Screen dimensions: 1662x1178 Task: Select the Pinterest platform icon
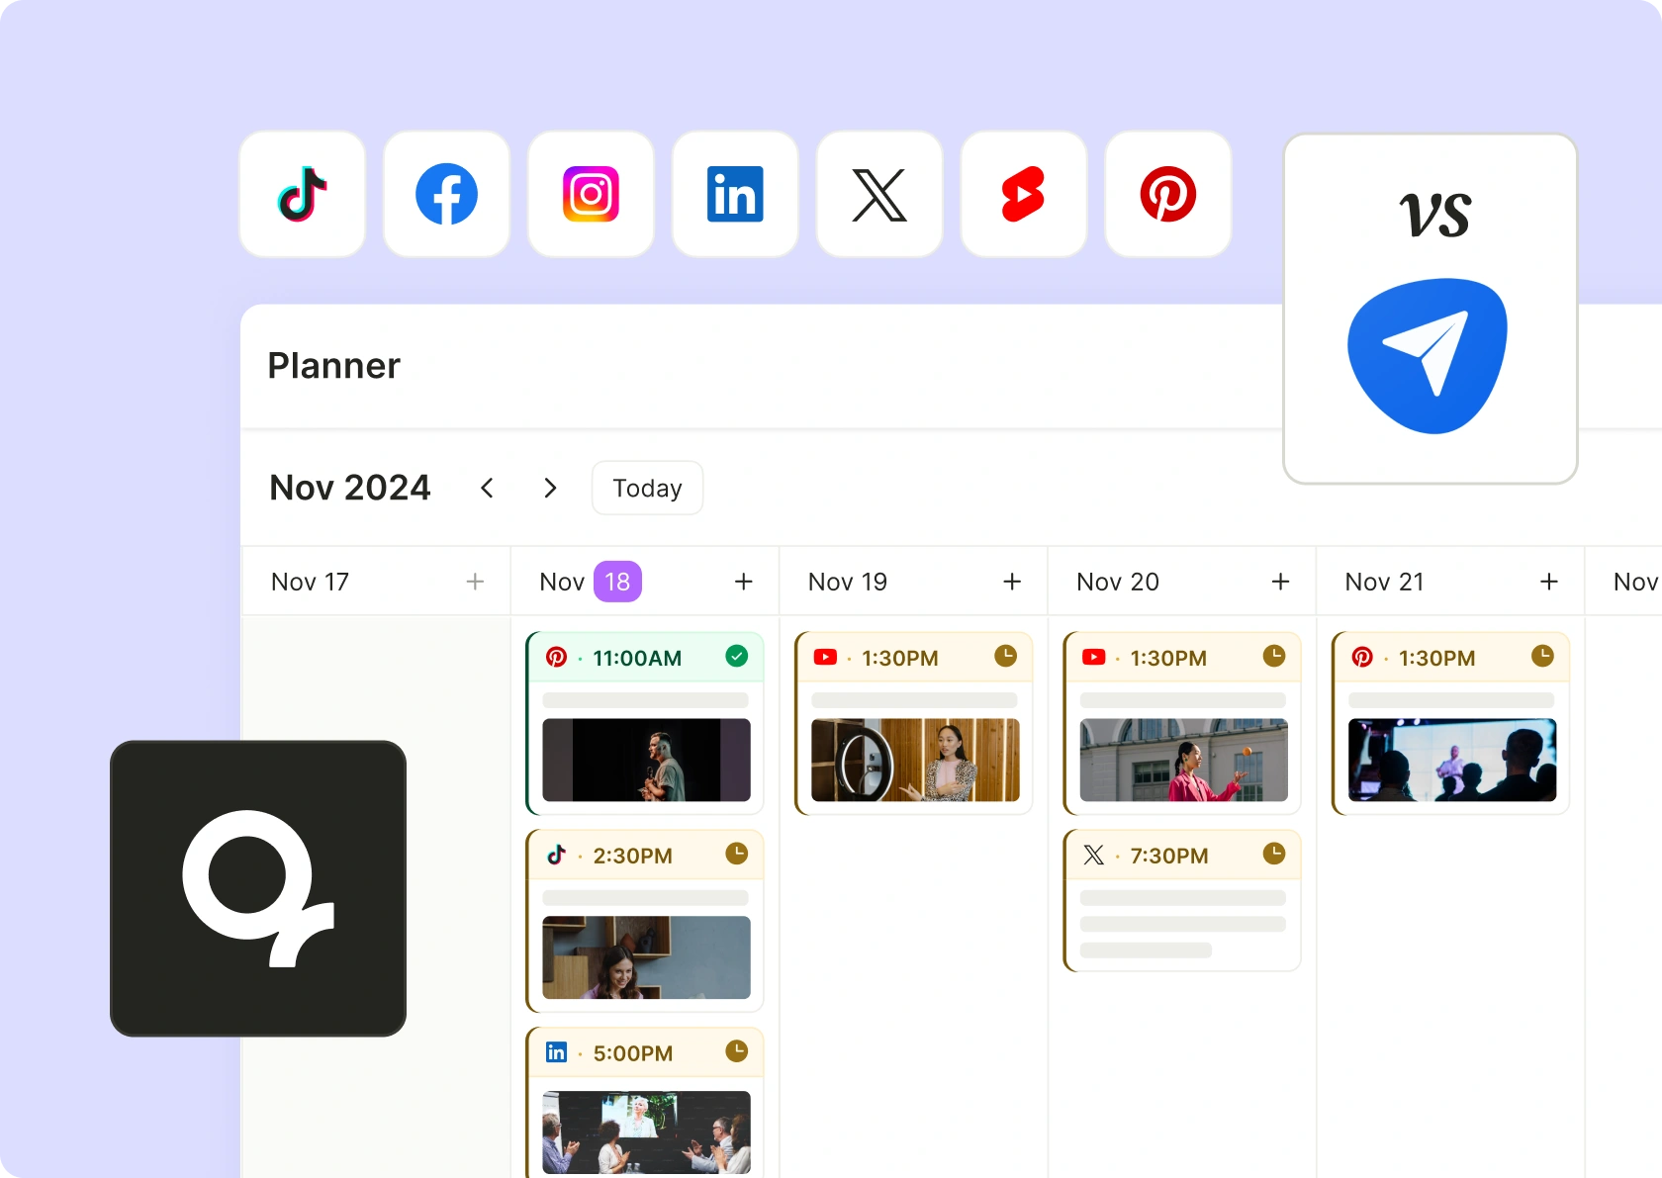pyautogui.click(x=1168, y=194)
